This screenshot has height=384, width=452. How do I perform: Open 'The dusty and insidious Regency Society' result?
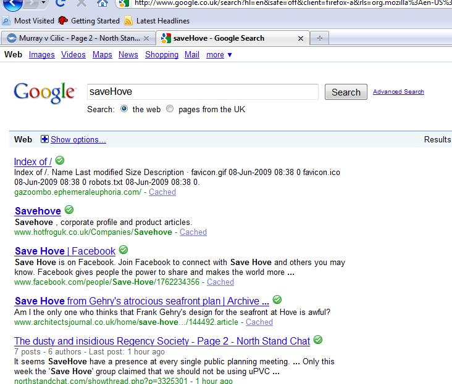[x=162, y=341]
